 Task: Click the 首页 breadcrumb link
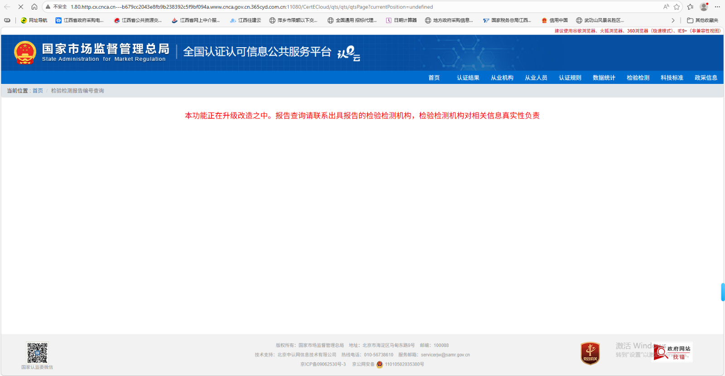(38, 91)
